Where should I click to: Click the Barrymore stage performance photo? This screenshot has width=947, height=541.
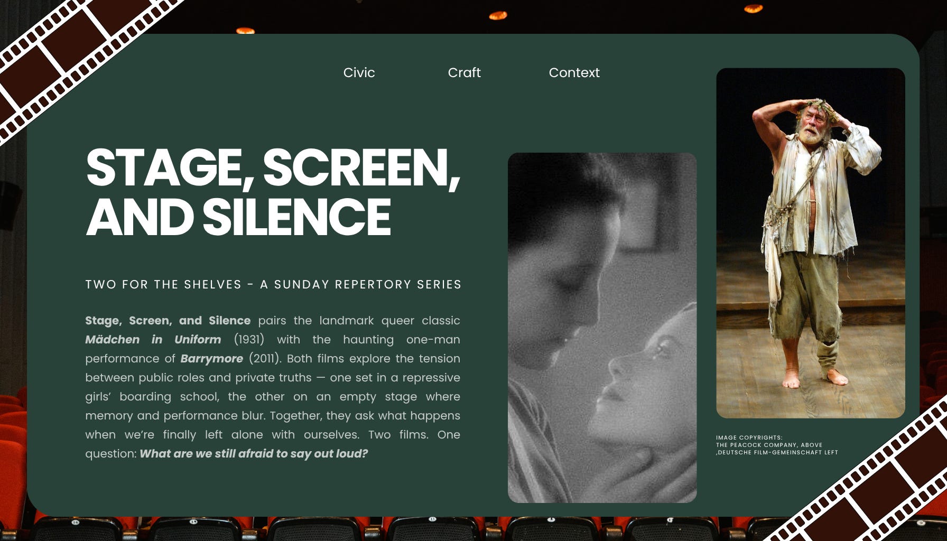click(x=810, y=243)
